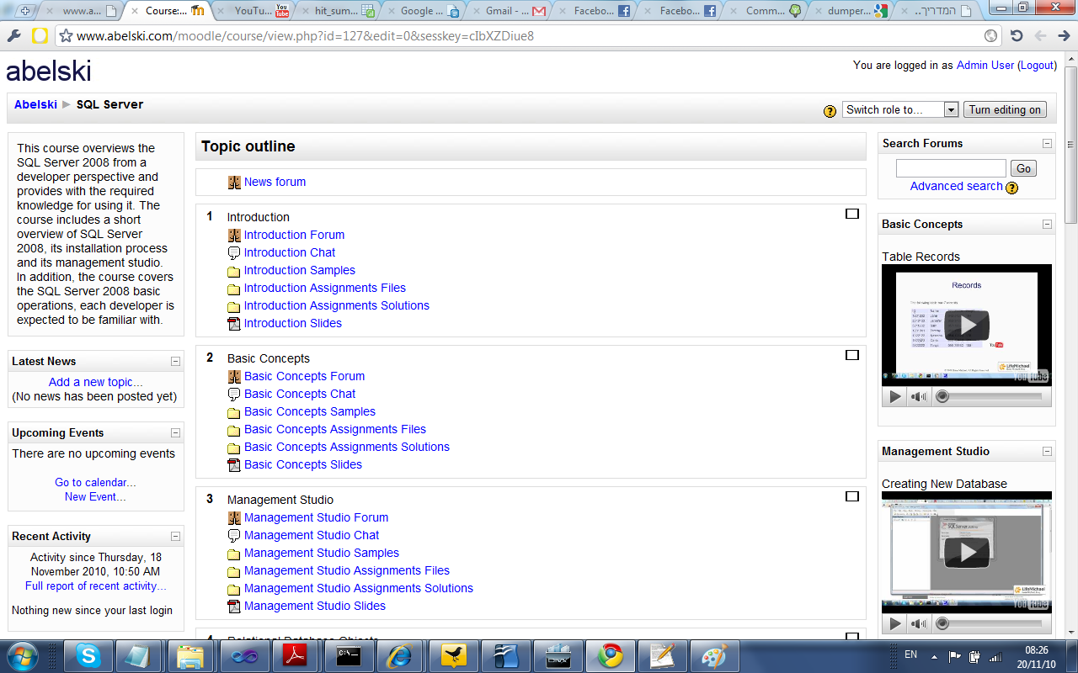Click the Introduction Slides PDF icon
The width and height of the screenshot is (1078, 673).
pyautogui.click(x=234, y=323)
